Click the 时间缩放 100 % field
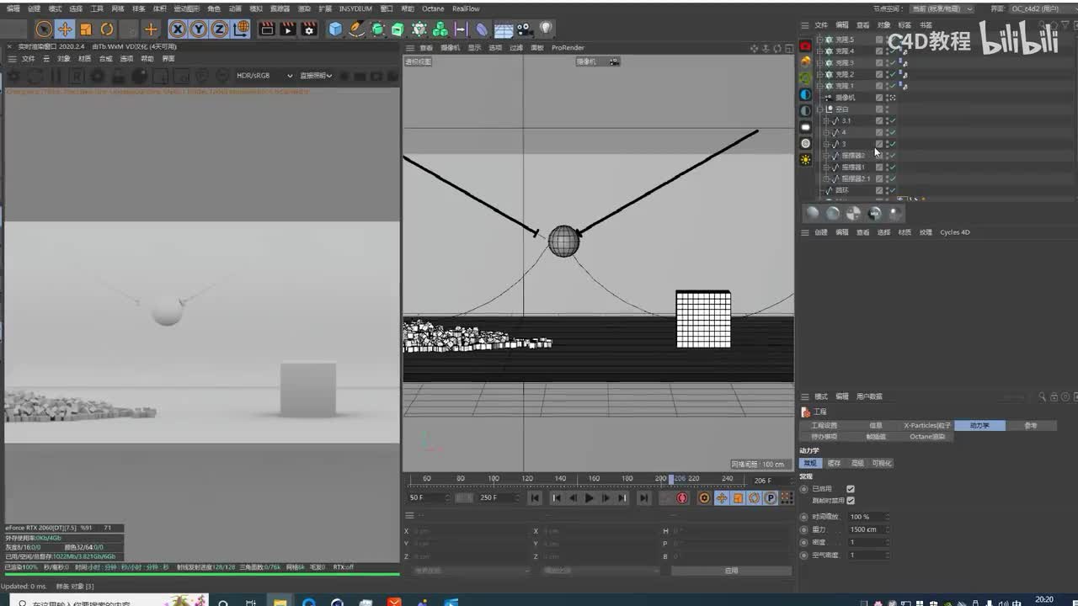This screenshot has height=606, width=1078. (x=868, y=517)
